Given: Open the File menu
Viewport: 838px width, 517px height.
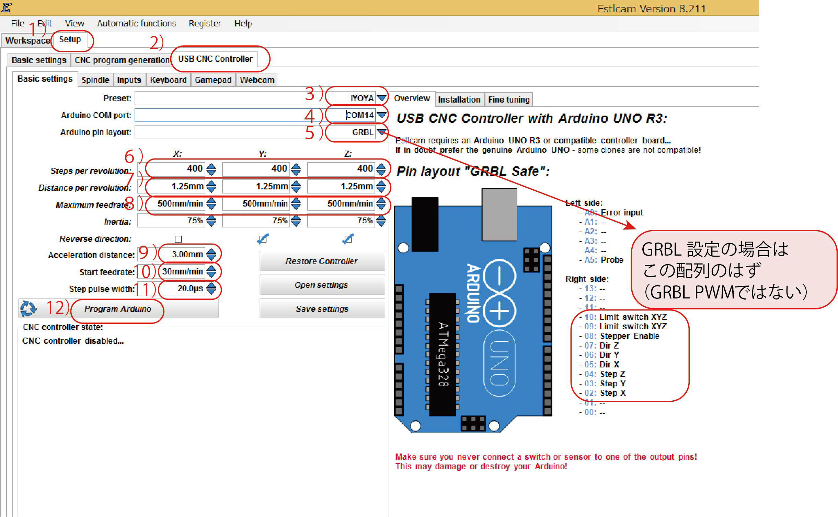Looking at the screenshot, I should 18,23.
